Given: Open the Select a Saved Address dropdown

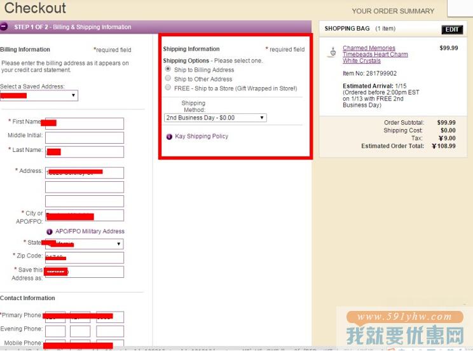Looking at the screenshot, I should tap(39, 95).
